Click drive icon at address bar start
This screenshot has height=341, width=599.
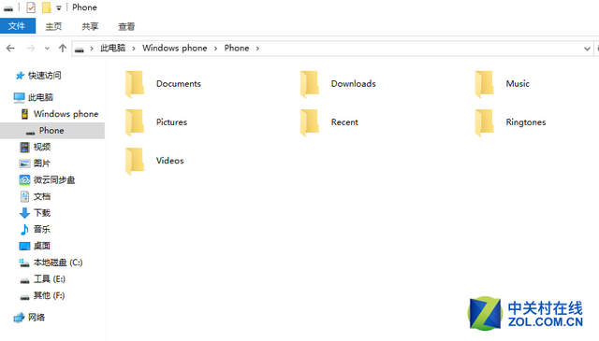(79, 50)
